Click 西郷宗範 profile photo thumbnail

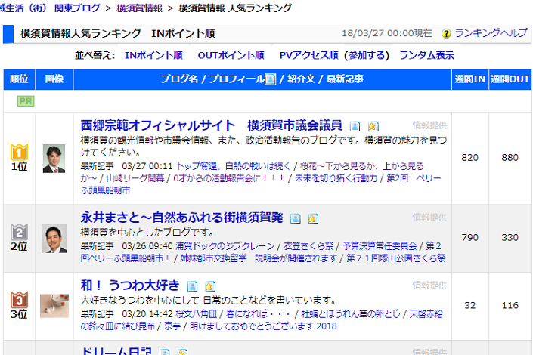click(54, 159)
